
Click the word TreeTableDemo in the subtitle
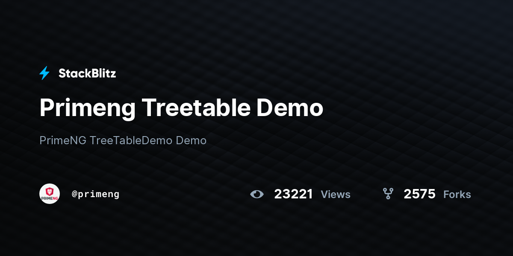[131, 140]
